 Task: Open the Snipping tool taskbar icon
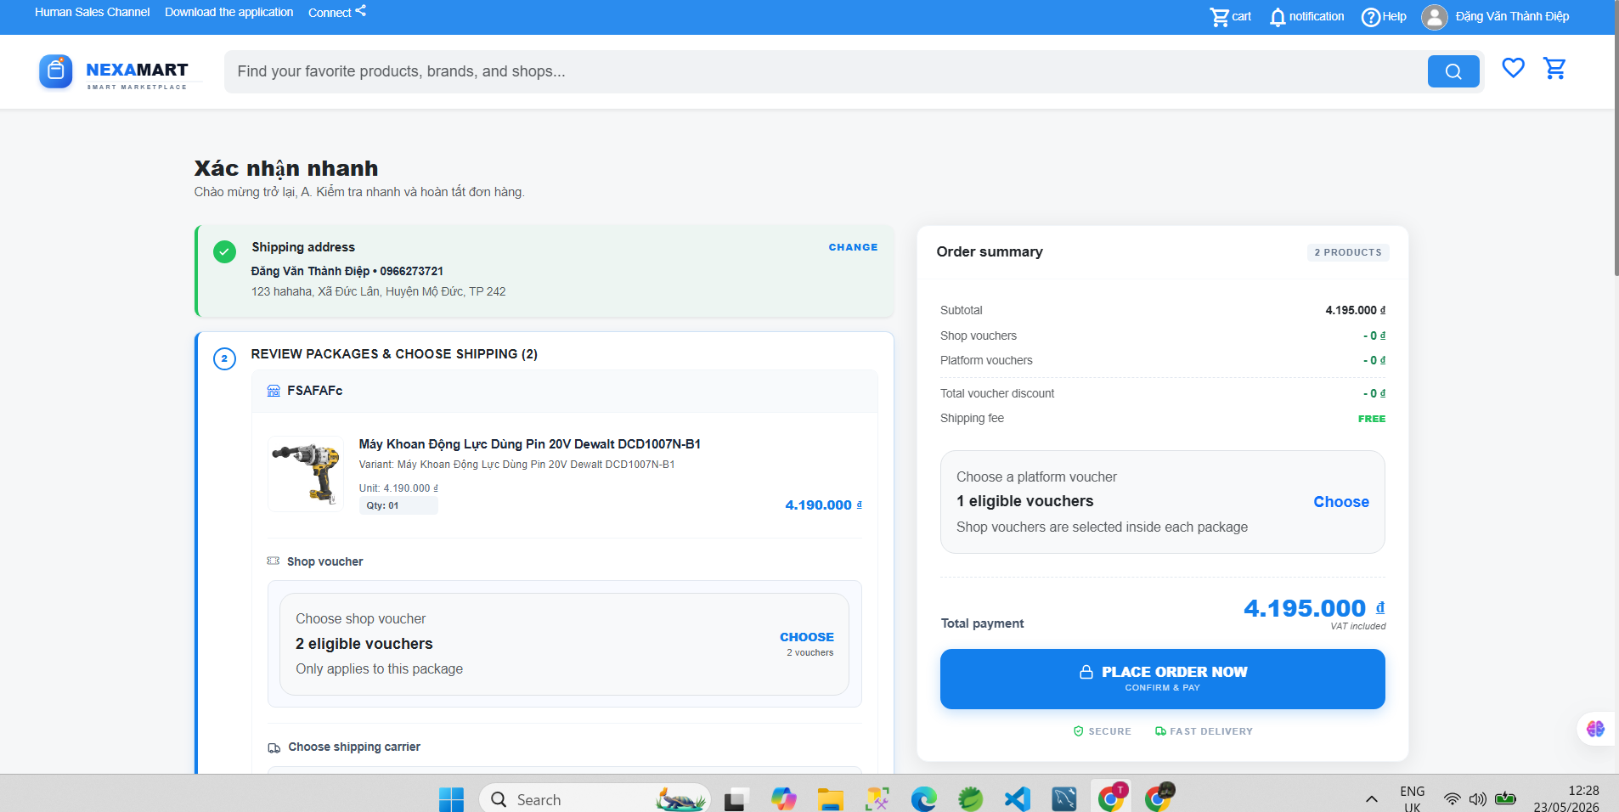coord(877,799)
